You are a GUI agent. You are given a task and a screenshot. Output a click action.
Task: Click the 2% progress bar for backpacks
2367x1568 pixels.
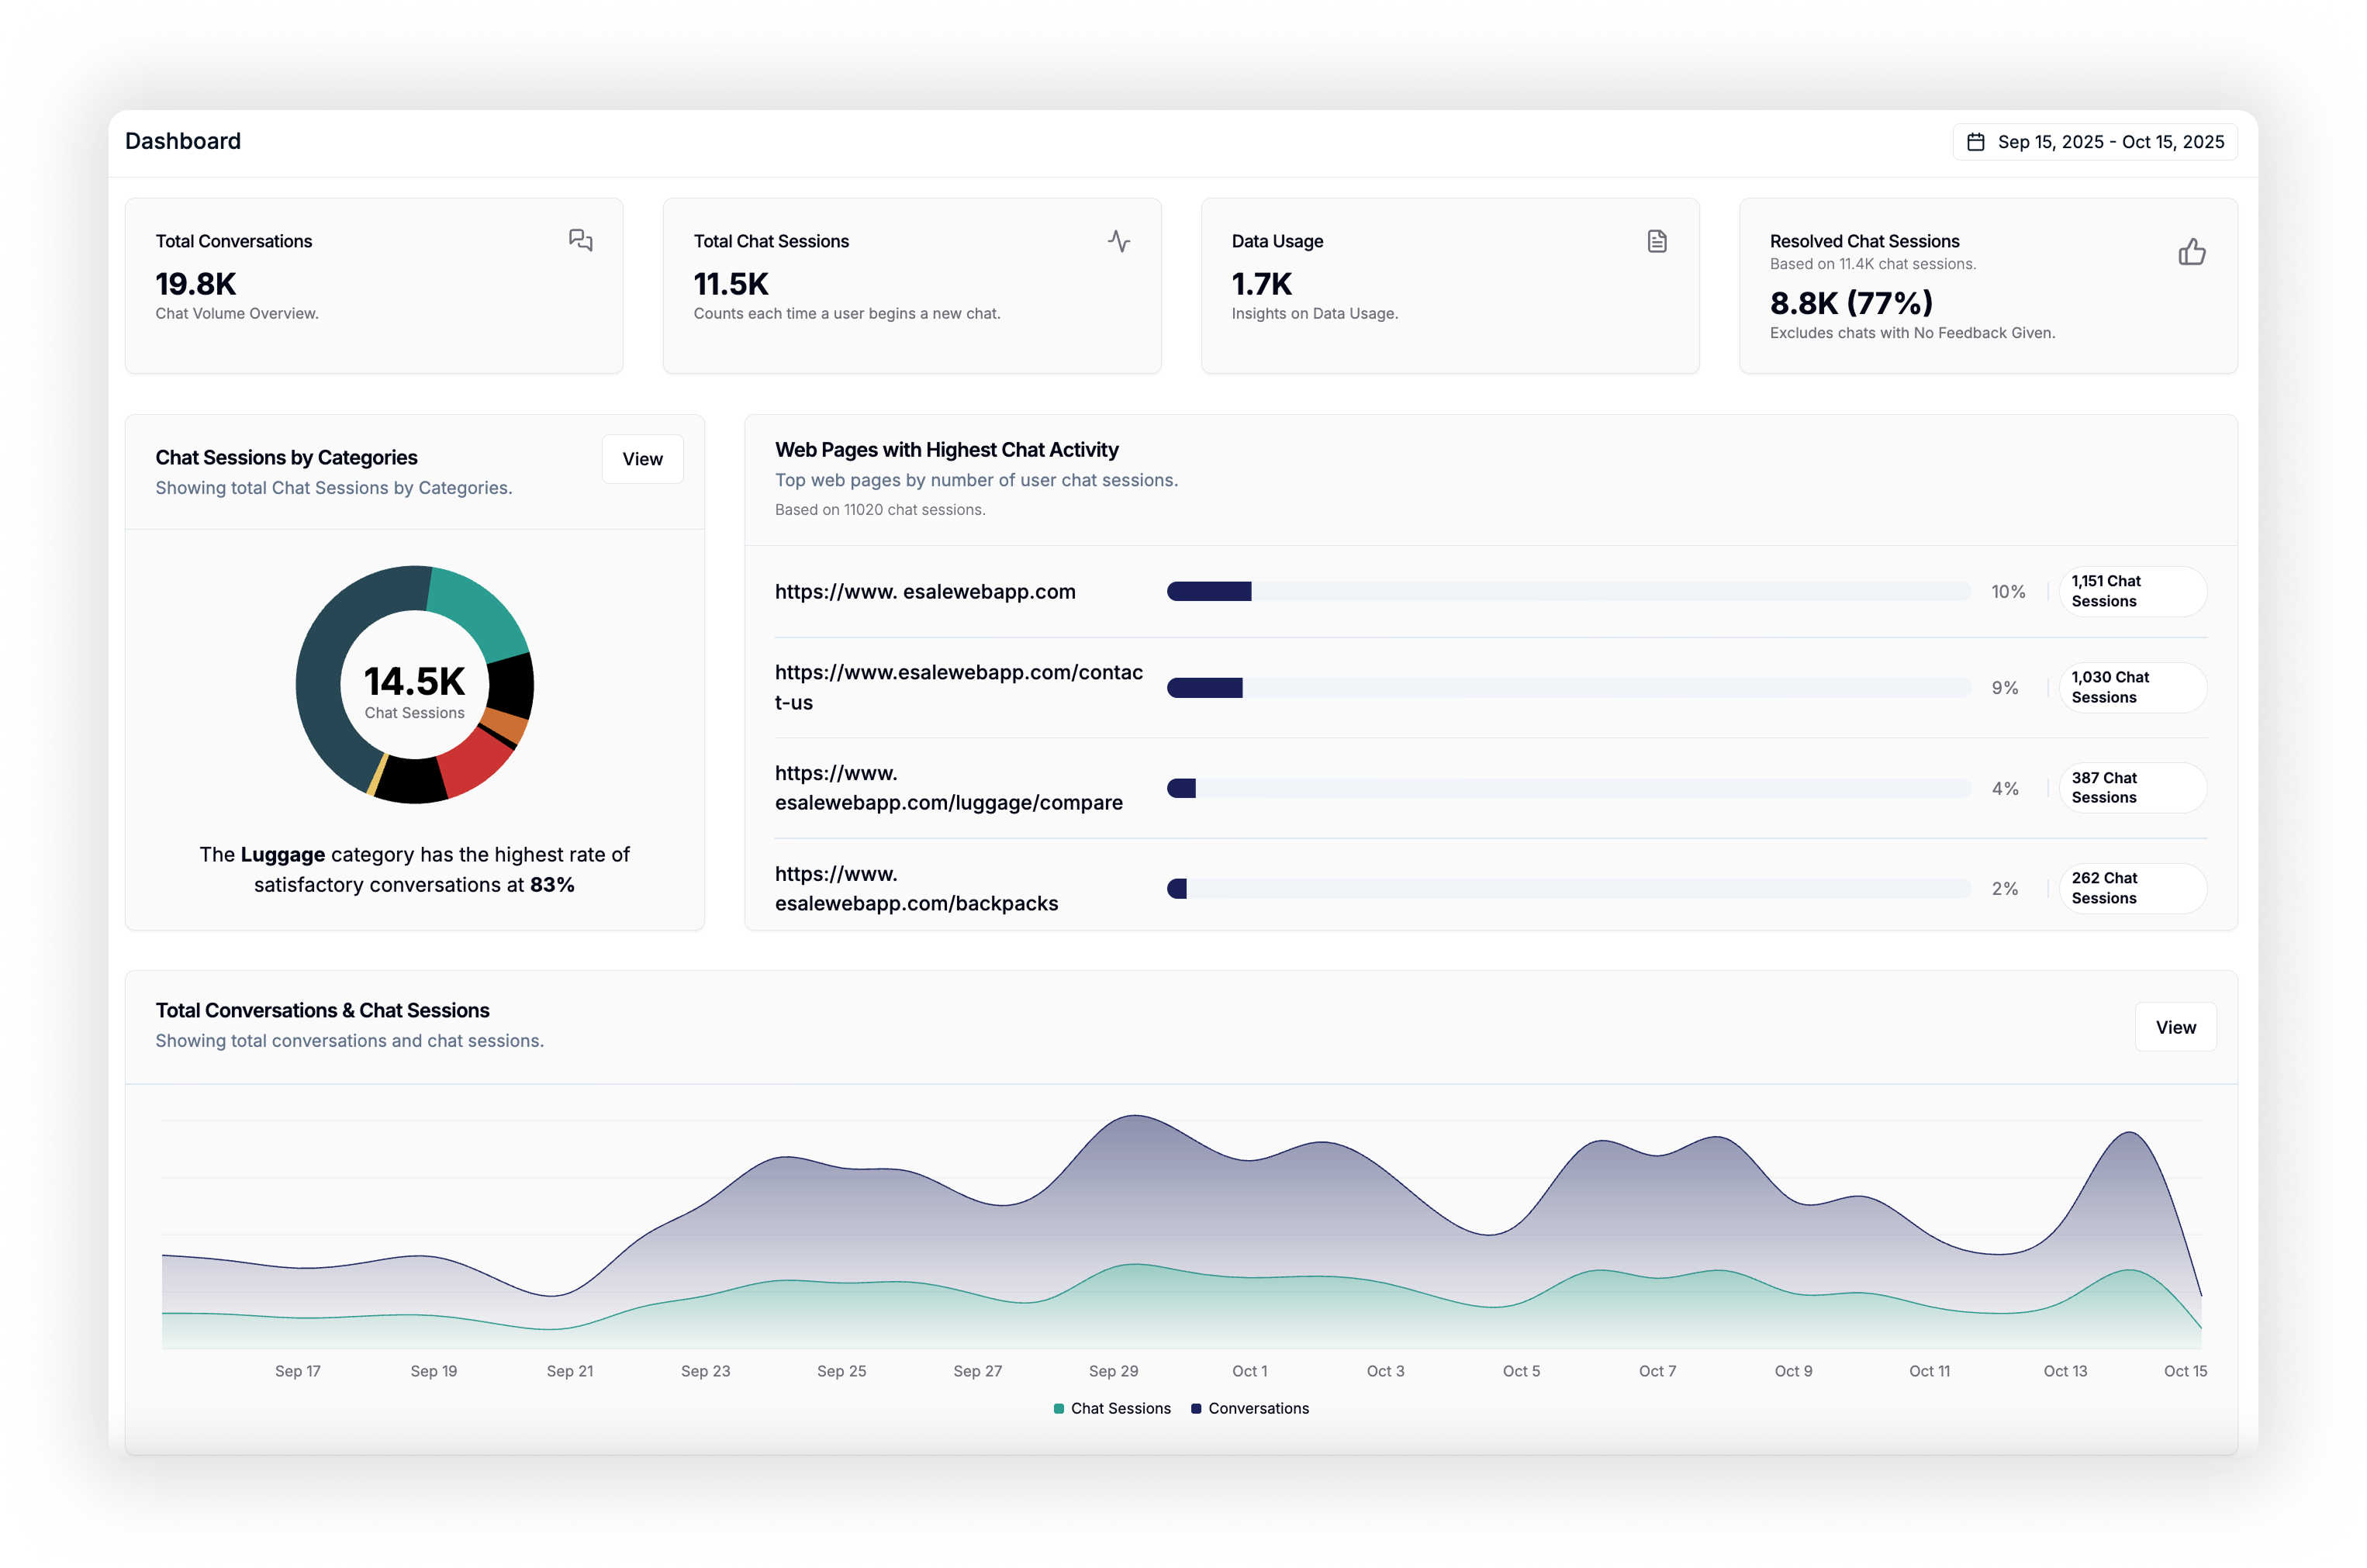click(x=1569, y=888)
